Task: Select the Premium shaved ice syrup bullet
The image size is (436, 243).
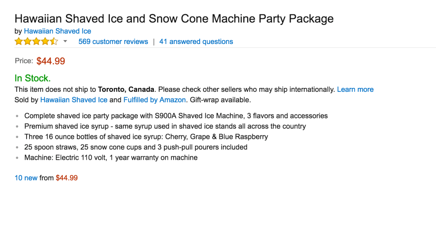Action: tap(165, 126)
